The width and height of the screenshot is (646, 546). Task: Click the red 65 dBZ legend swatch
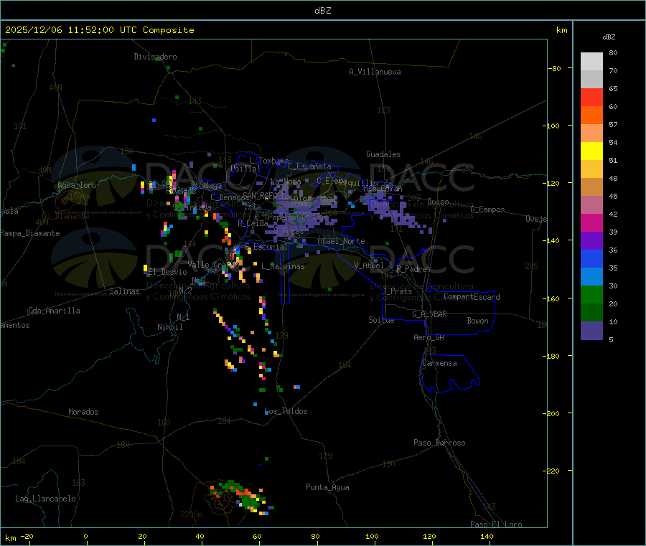pyautogui.click(x=591, y=97)
